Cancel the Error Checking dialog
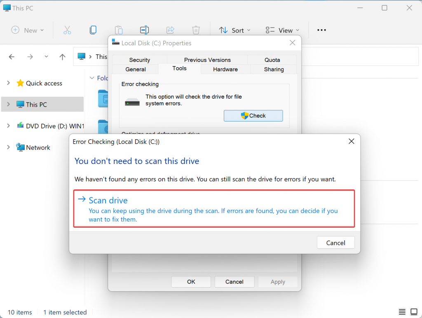Image resolution: width=422 pixels, height=318 pixels. click(335, 243)
